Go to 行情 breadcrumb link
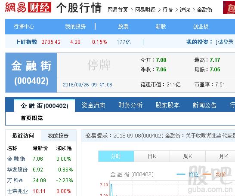Viewport: 235px width, 196px height. (167, 10)
